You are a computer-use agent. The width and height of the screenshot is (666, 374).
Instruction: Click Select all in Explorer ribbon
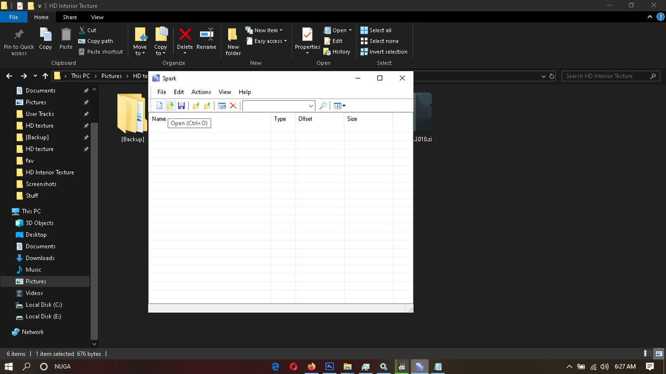[376, 30]
